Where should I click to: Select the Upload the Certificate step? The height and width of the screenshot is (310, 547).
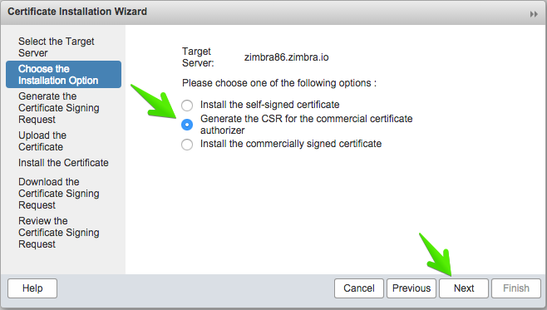click(42, 141)
